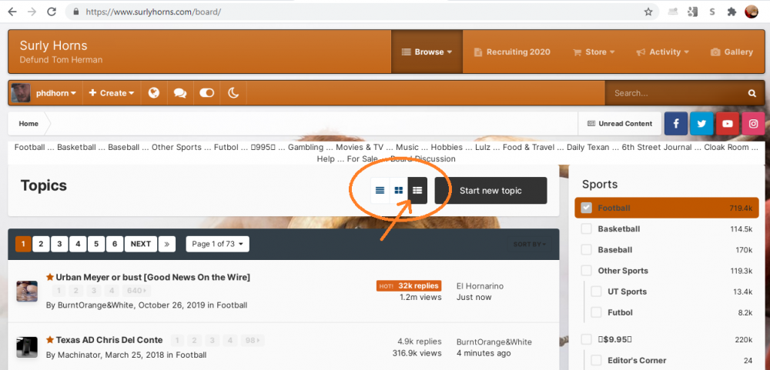The image size is (770, 370).
Task: Go to page 6 of topics
Action: [115, 244]
